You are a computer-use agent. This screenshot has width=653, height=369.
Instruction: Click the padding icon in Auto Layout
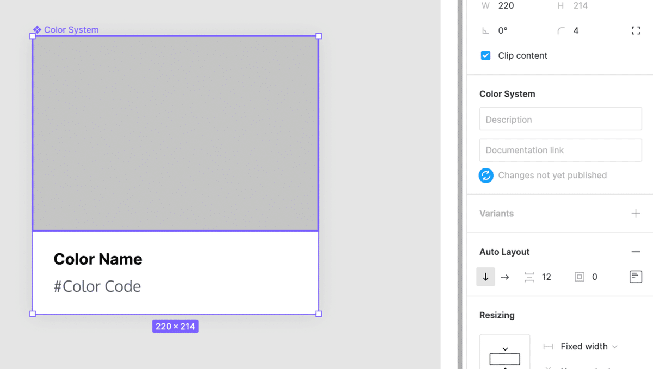580,277
